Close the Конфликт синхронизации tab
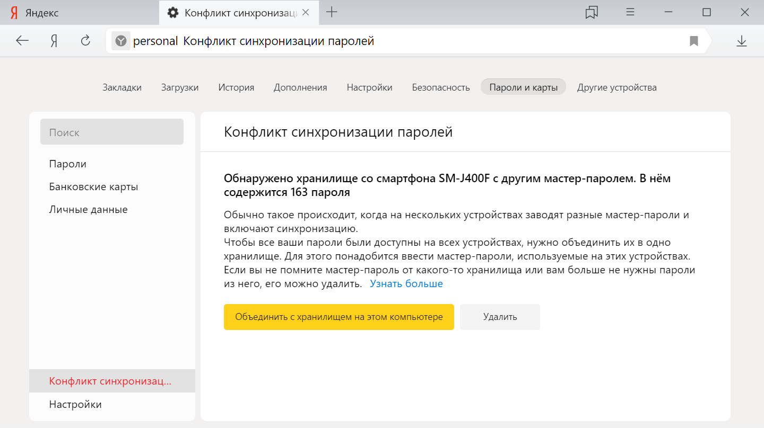The height and width of the screenshot is (428, 764). [306, 12]
